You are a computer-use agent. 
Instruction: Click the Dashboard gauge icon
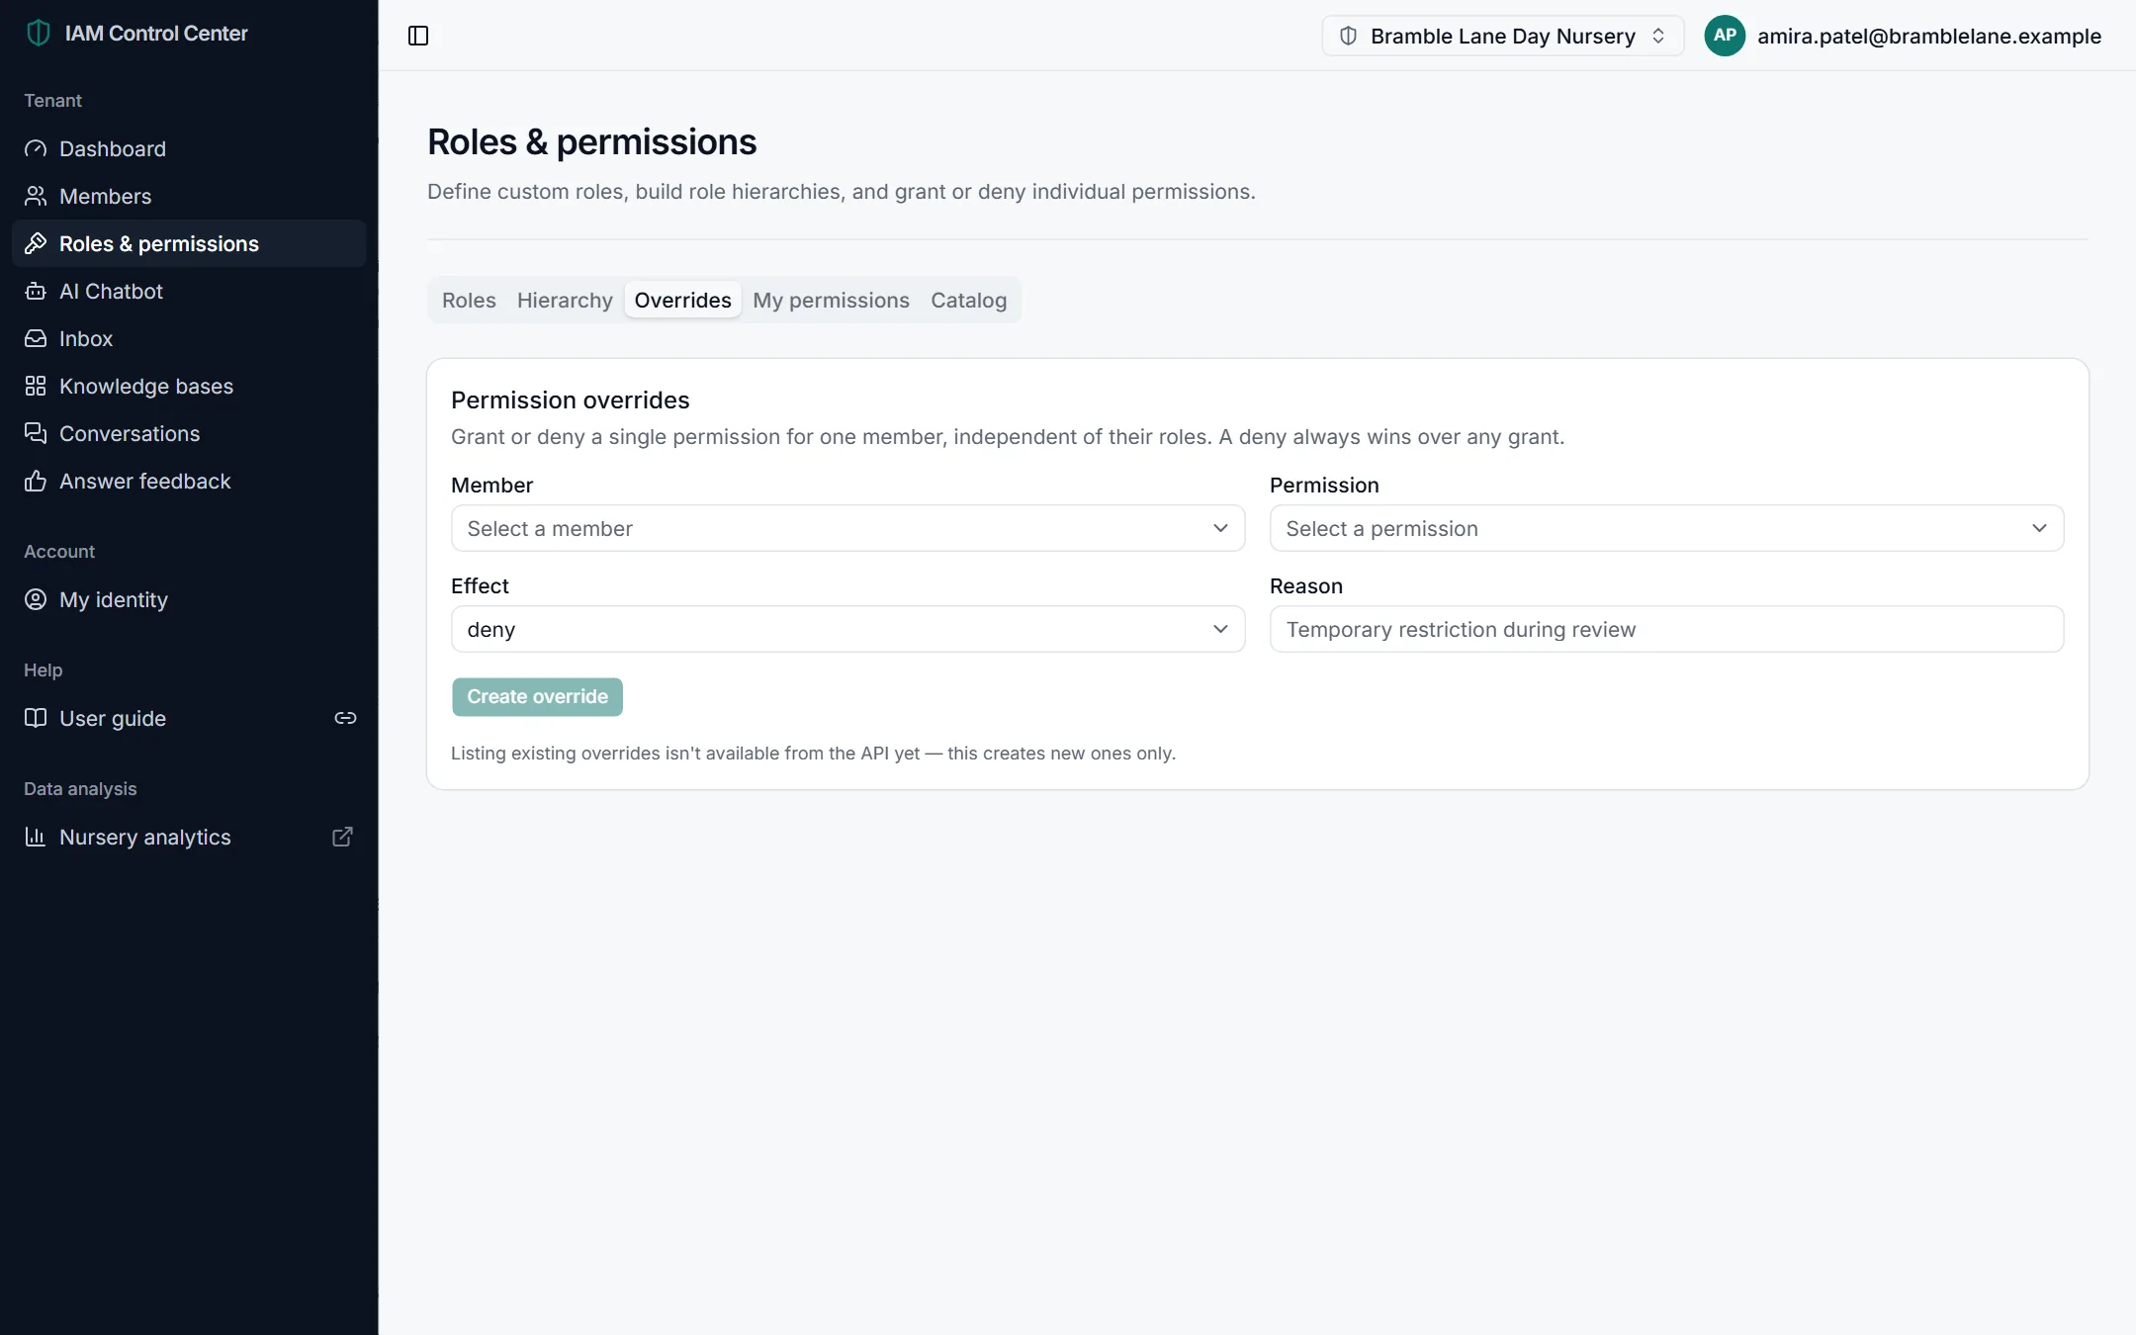(36, 148)
